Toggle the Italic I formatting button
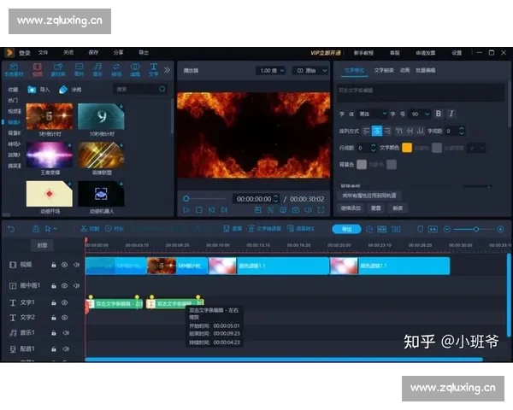Image resolution: width=513 pixels, height=410 pixels. pos(451,114)
